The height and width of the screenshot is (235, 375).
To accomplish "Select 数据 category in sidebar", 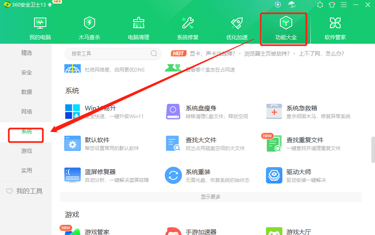I will pos(27,92).
